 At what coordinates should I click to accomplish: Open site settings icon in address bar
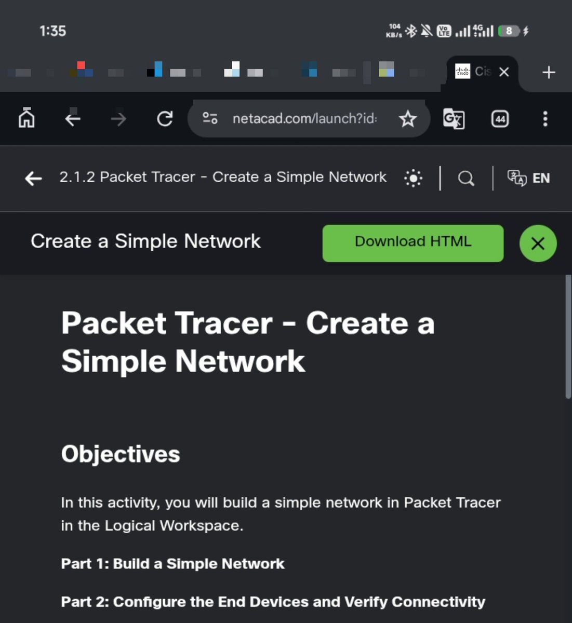(x=210, y=118)
